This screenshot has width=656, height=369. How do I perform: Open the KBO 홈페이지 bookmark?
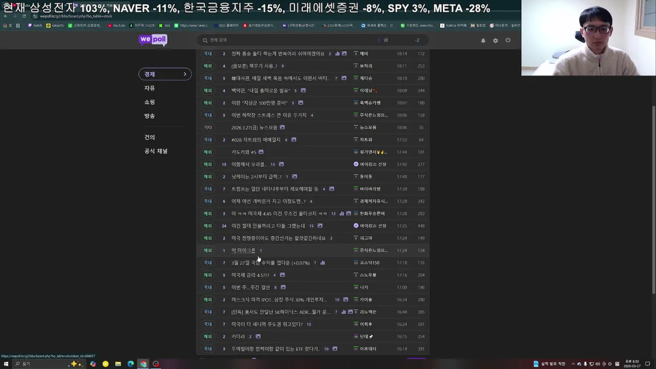tap(227, 25)
